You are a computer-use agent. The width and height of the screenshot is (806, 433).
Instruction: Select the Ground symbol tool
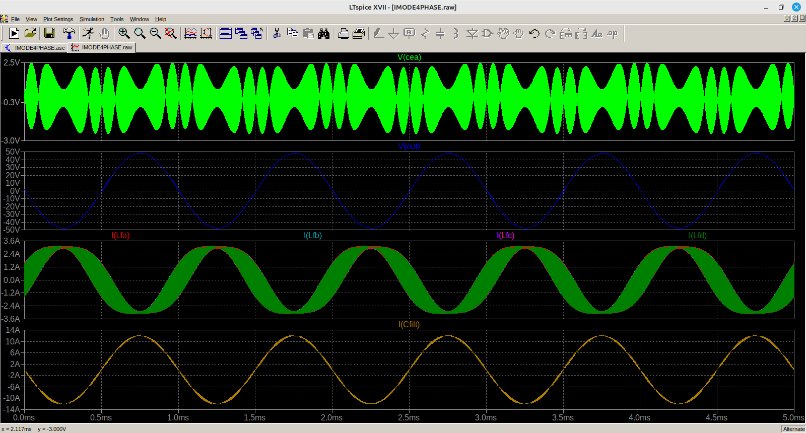pyautogui.click(x=394, y=33)
